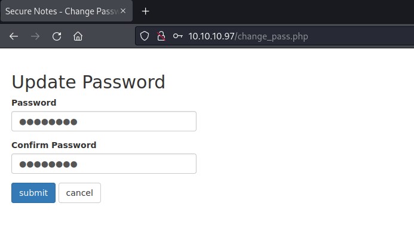The image size is (414, 249).
Task: Open the tracking protection shield icon
Action: tap(144, 36)
